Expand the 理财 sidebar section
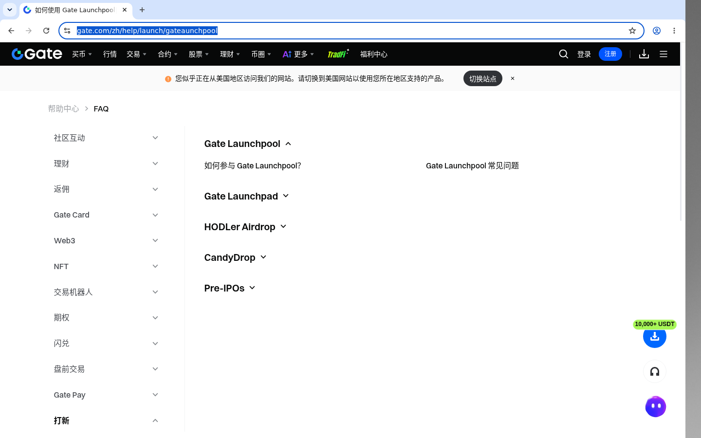 tap(106, 164)
